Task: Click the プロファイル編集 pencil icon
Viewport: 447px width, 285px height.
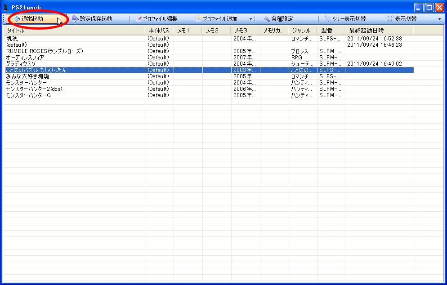Action: click(x=139, y=19)
